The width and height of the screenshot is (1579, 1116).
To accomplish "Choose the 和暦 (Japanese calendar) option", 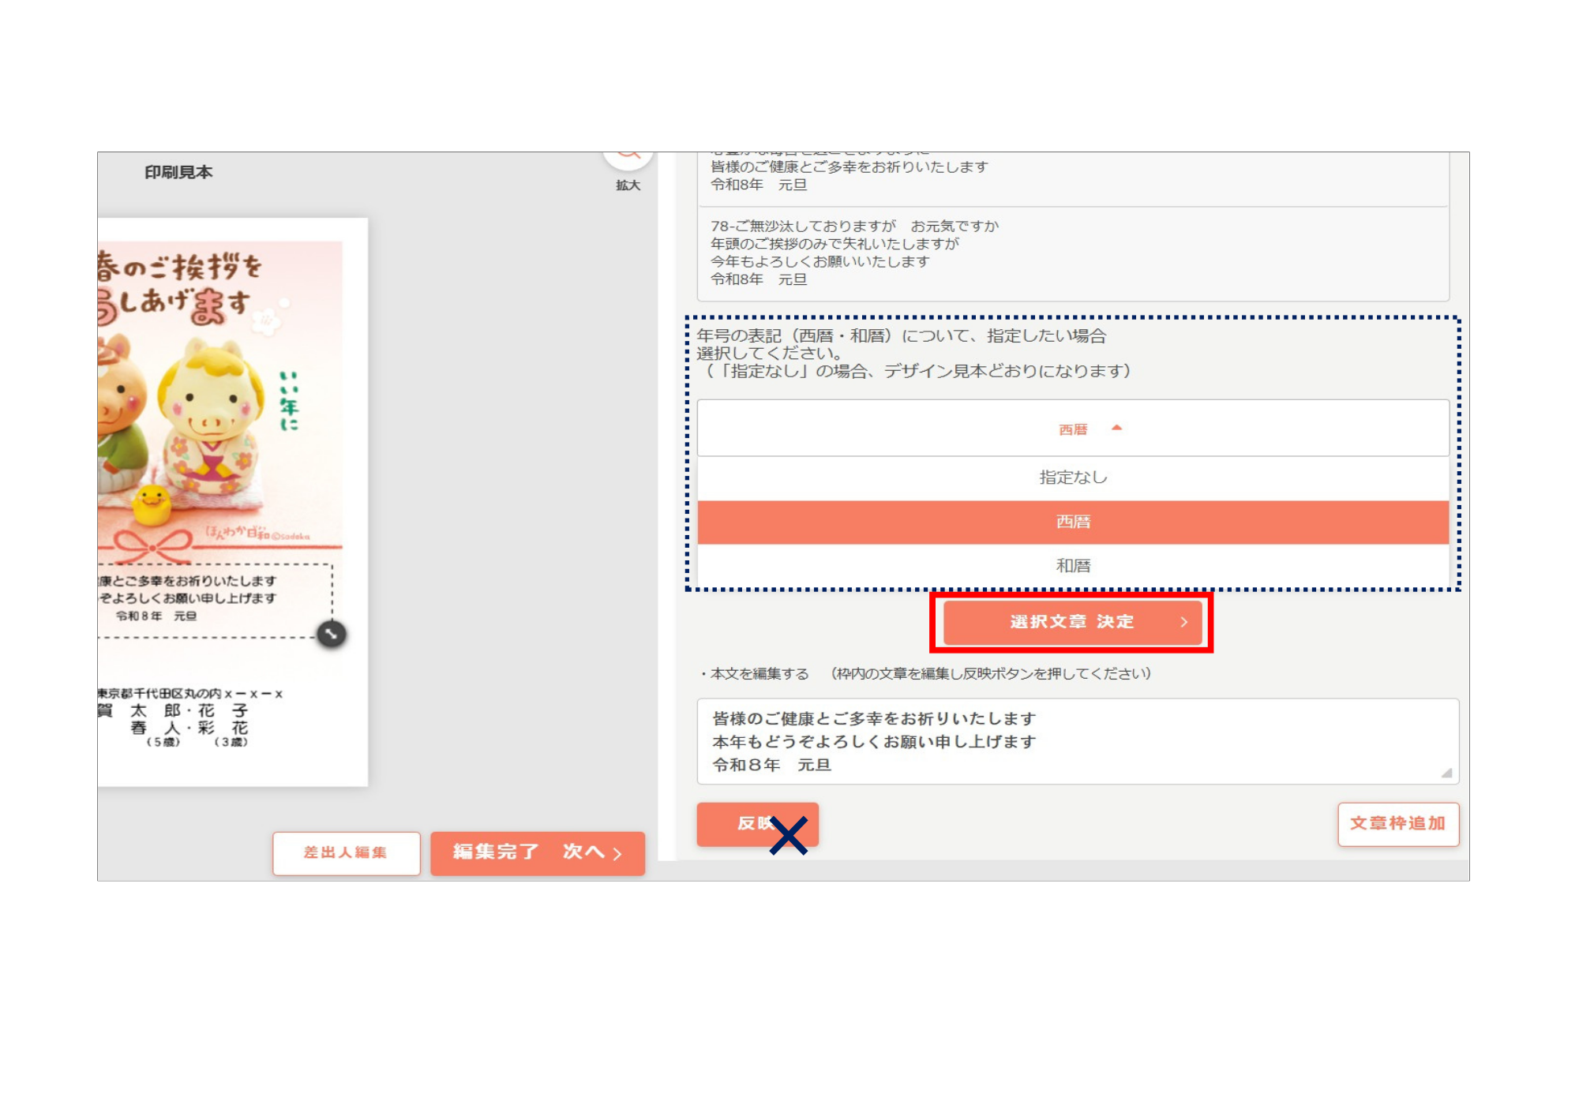I will tap(1074, 566).
